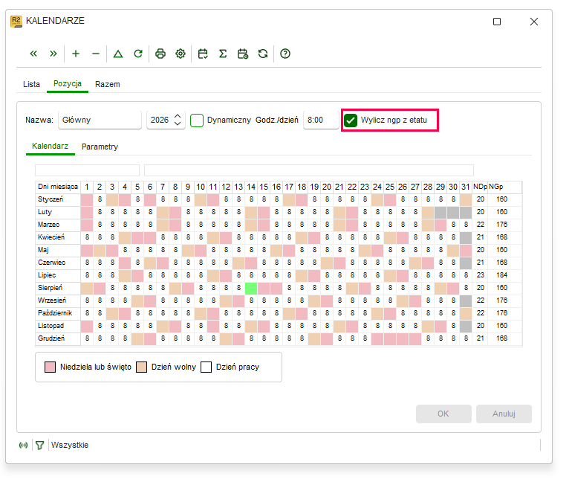Decrease year 2026 with down arrow
This screenshot has height=482, width=569.
178,123
